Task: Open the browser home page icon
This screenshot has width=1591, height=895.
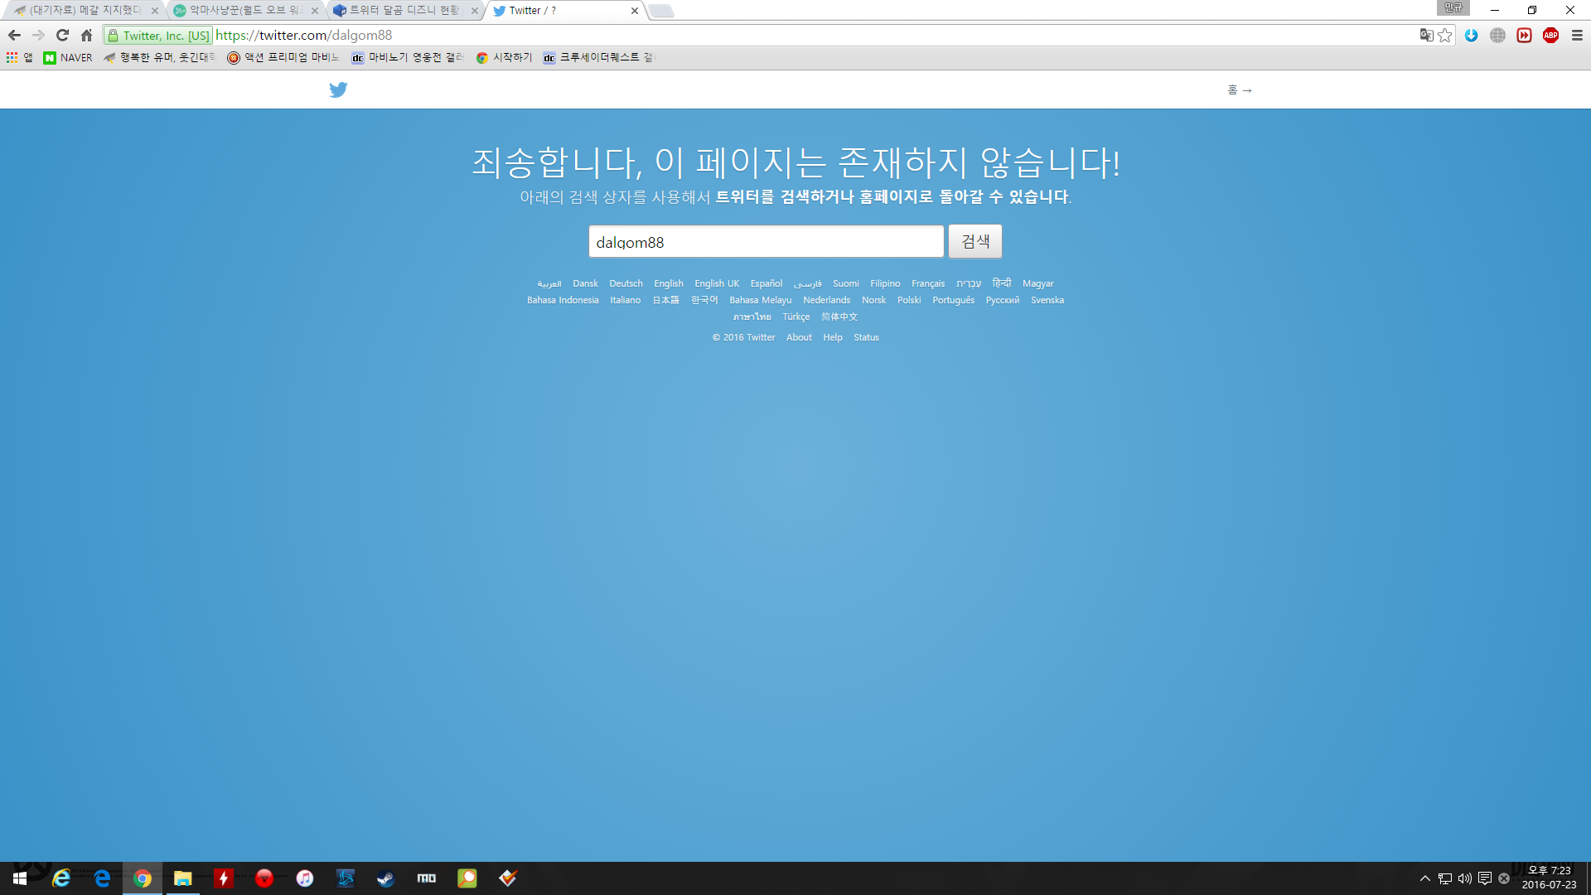Action: (86, 35)
